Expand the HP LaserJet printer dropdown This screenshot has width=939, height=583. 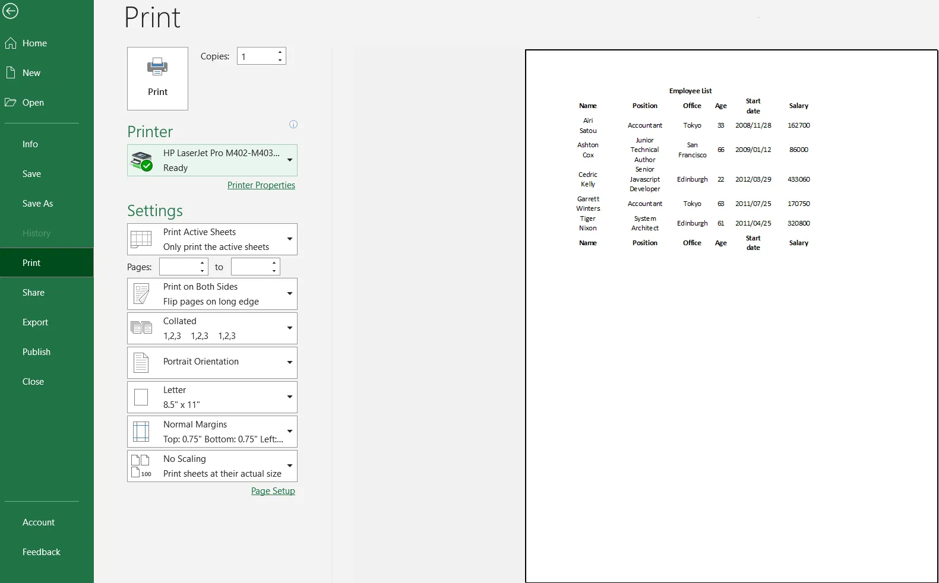pos(290,160)
